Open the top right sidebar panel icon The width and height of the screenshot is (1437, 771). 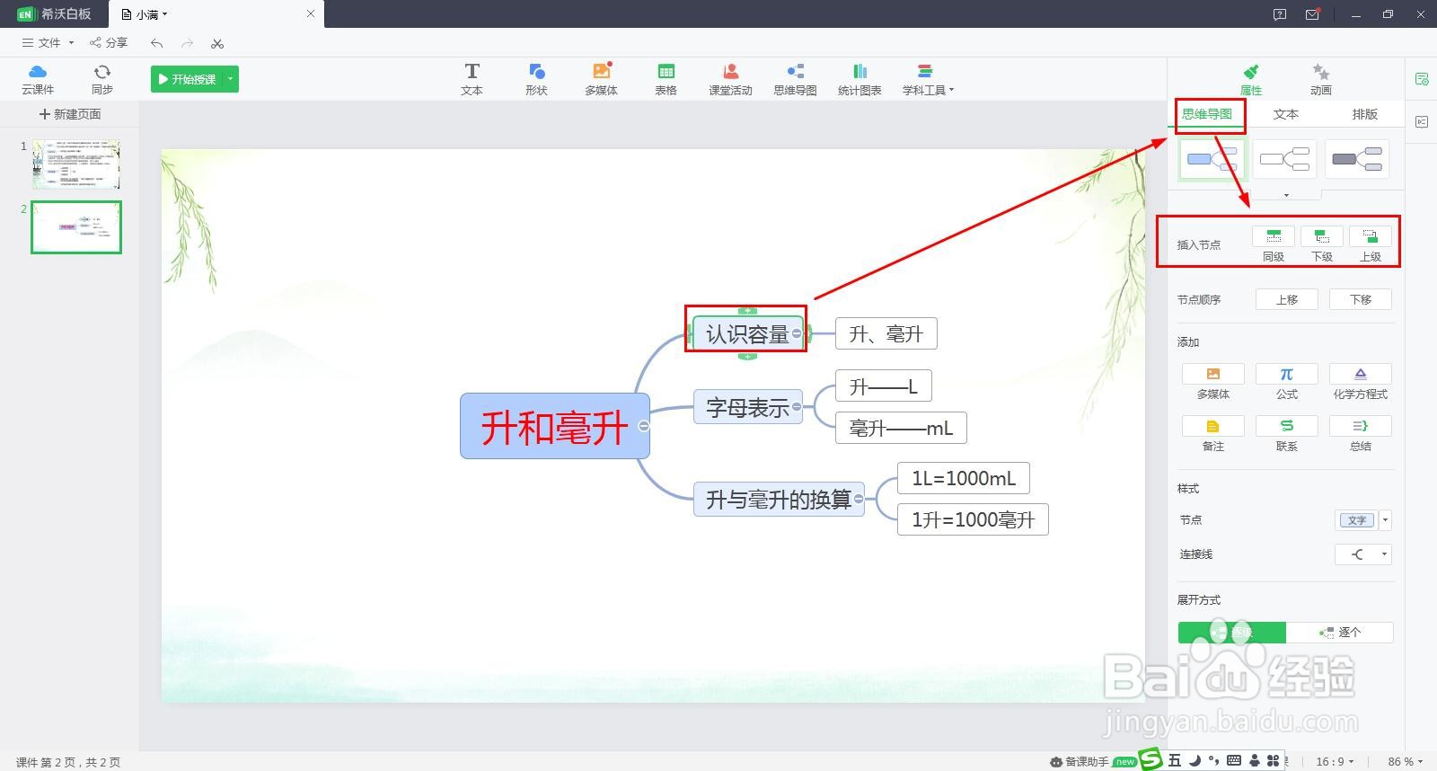(1422, 79)
